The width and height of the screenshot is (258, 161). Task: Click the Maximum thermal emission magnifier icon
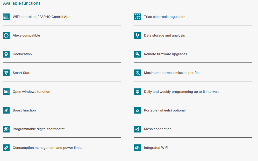pos(138,73)
